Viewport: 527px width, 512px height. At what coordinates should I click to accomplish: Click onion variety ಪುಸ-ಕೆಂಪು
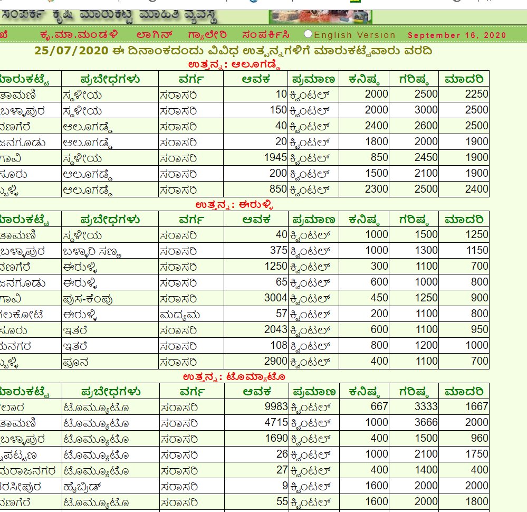[x=88, y=299]
